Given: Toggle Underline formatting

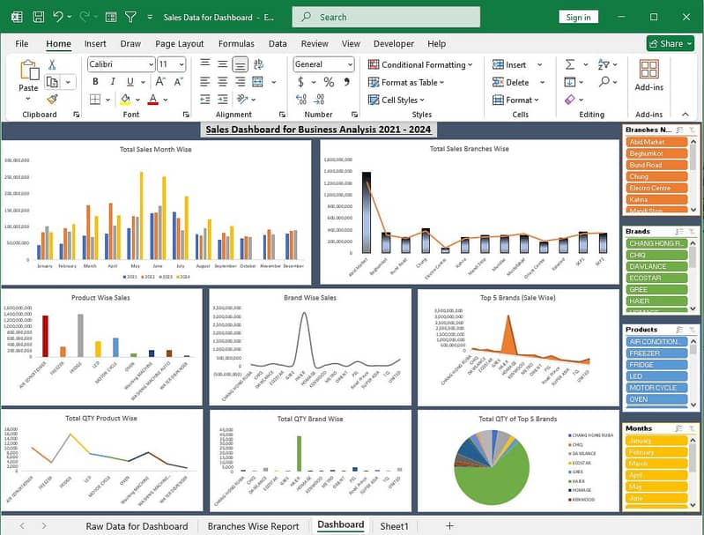Looking at the screenshot, I should click(x=130, y=82).
